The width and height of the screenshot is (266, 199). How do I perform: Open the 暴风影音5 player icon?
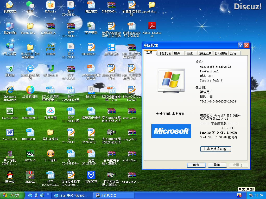(111, 47)
